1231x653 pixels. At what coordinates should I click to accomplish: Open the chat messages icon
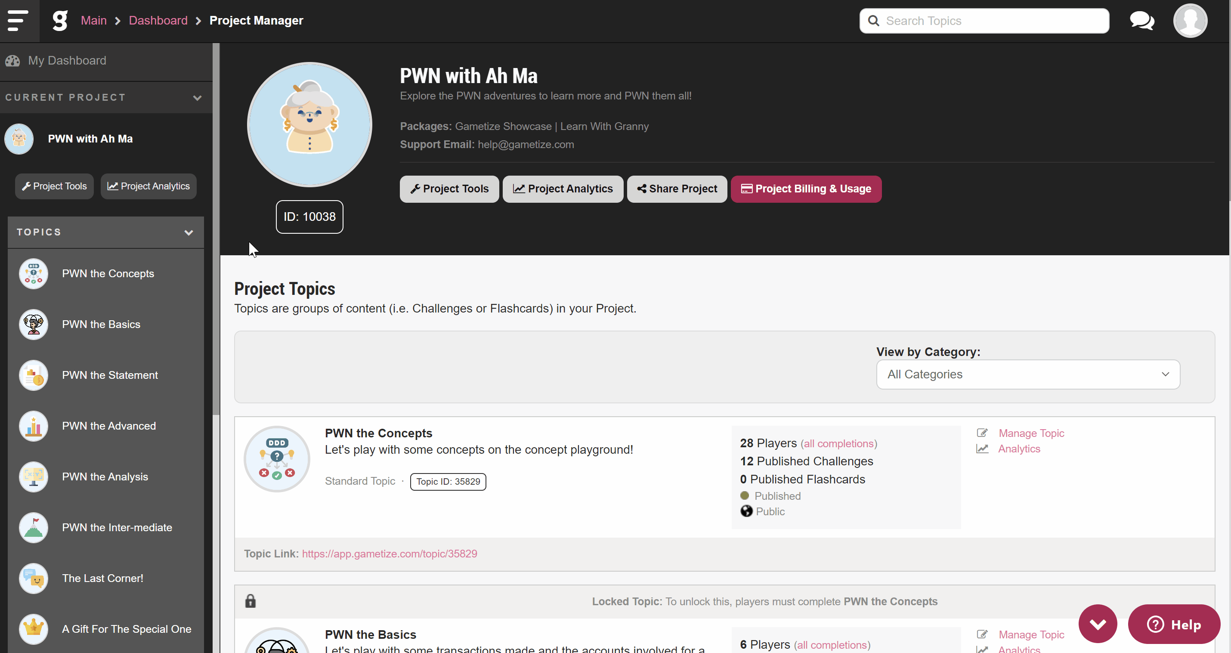1141,21
